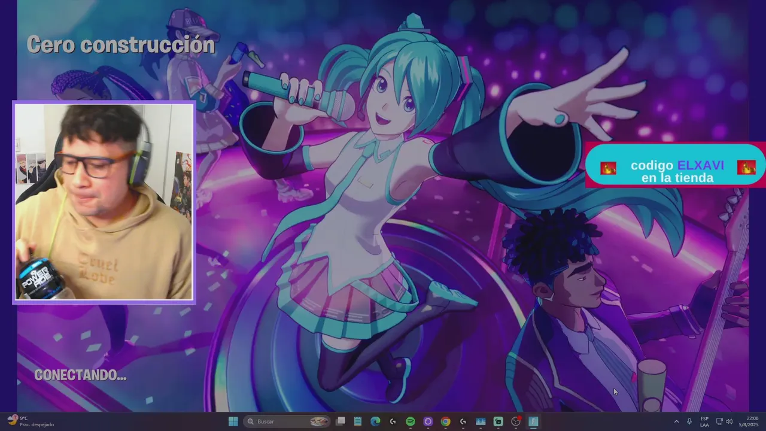Click the Buscar taskbar search box

coord(288,421)
